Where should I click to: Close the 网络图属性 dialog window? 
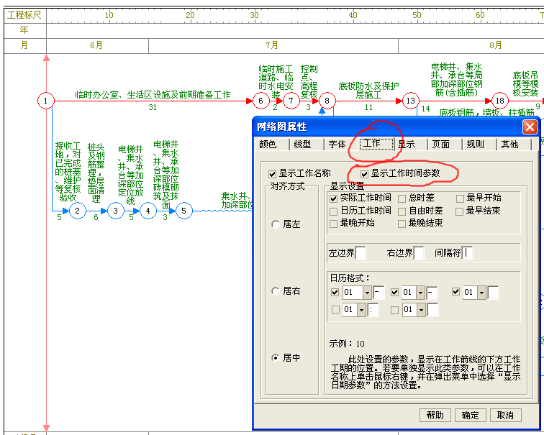click(x=530, y=127)
